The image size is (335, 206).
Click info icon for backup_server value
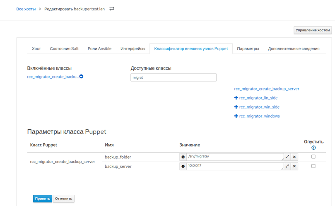click(x=183, y=166)
